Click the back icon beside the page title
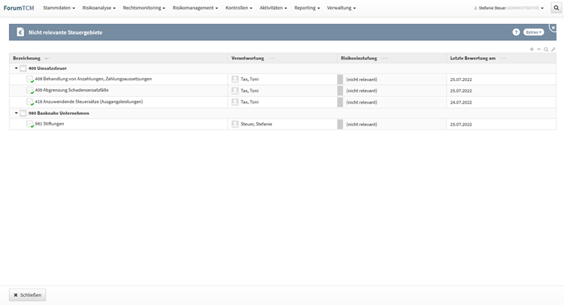This screenshot has width=564, height=305. [x=20, y=32]
